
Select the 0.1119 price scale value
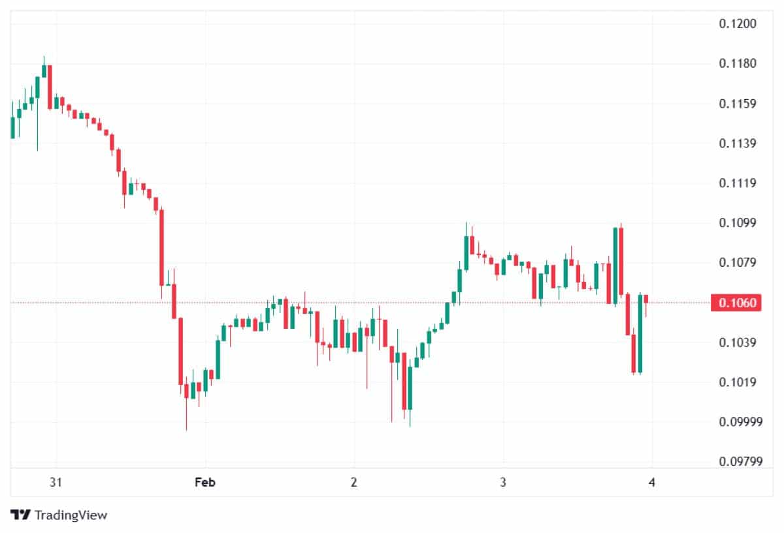tap(737, 183)
